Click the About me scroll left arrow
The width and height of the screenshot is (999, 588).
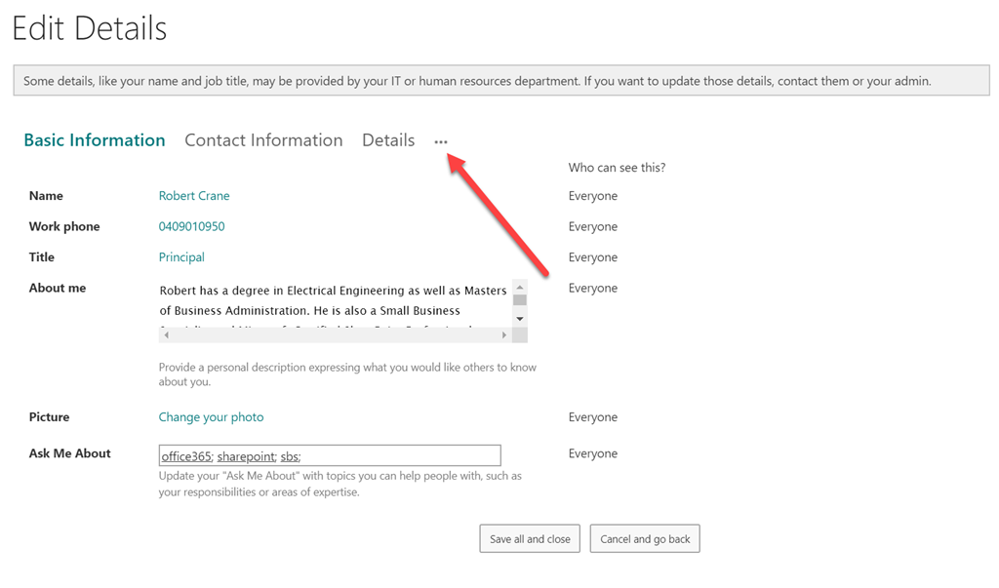[166, 335]
